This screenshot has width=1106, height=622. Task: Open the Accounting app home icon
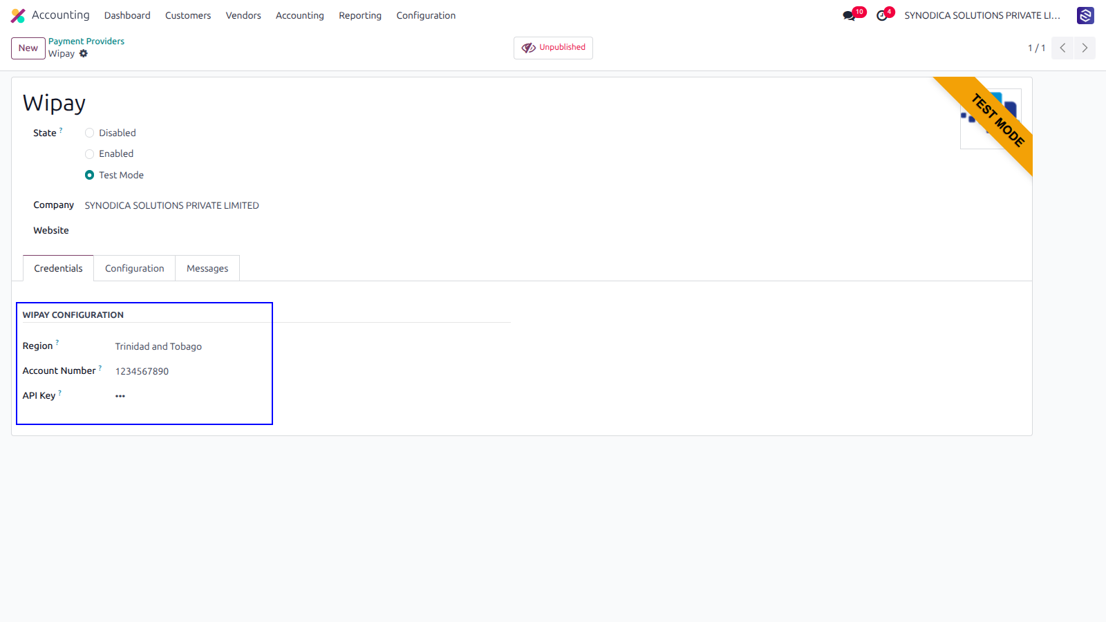[x=18, y=15]
